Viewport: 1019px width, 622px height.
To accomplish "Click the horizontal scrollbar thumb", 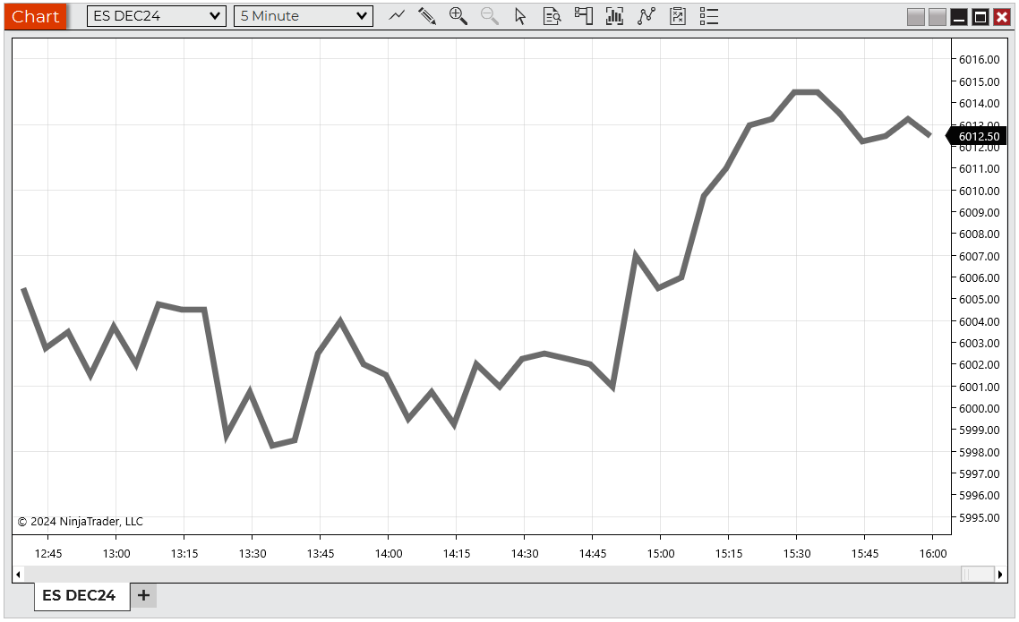I will [x=978, y=574].
